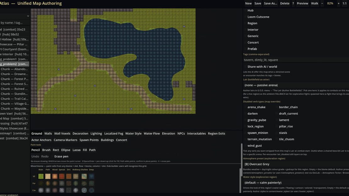The height and width of the screenshot is (196, 349).
Task: Choose the Vil row Walkway tile
Action: click(x=76, y=177)
